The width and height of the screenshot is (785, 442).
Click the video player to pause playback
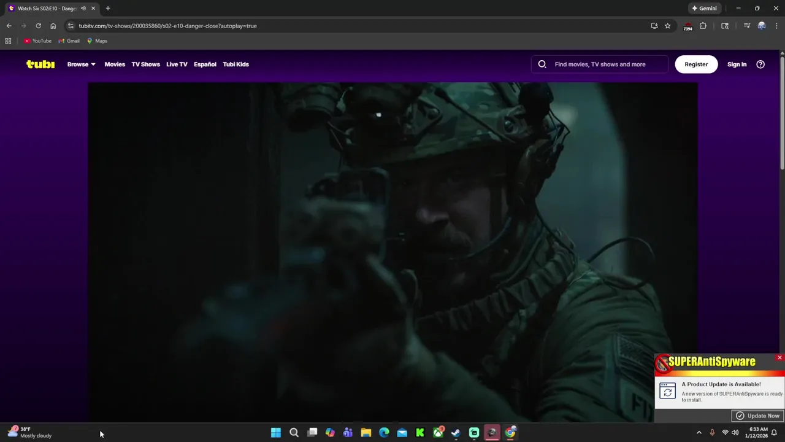(392, 252)
